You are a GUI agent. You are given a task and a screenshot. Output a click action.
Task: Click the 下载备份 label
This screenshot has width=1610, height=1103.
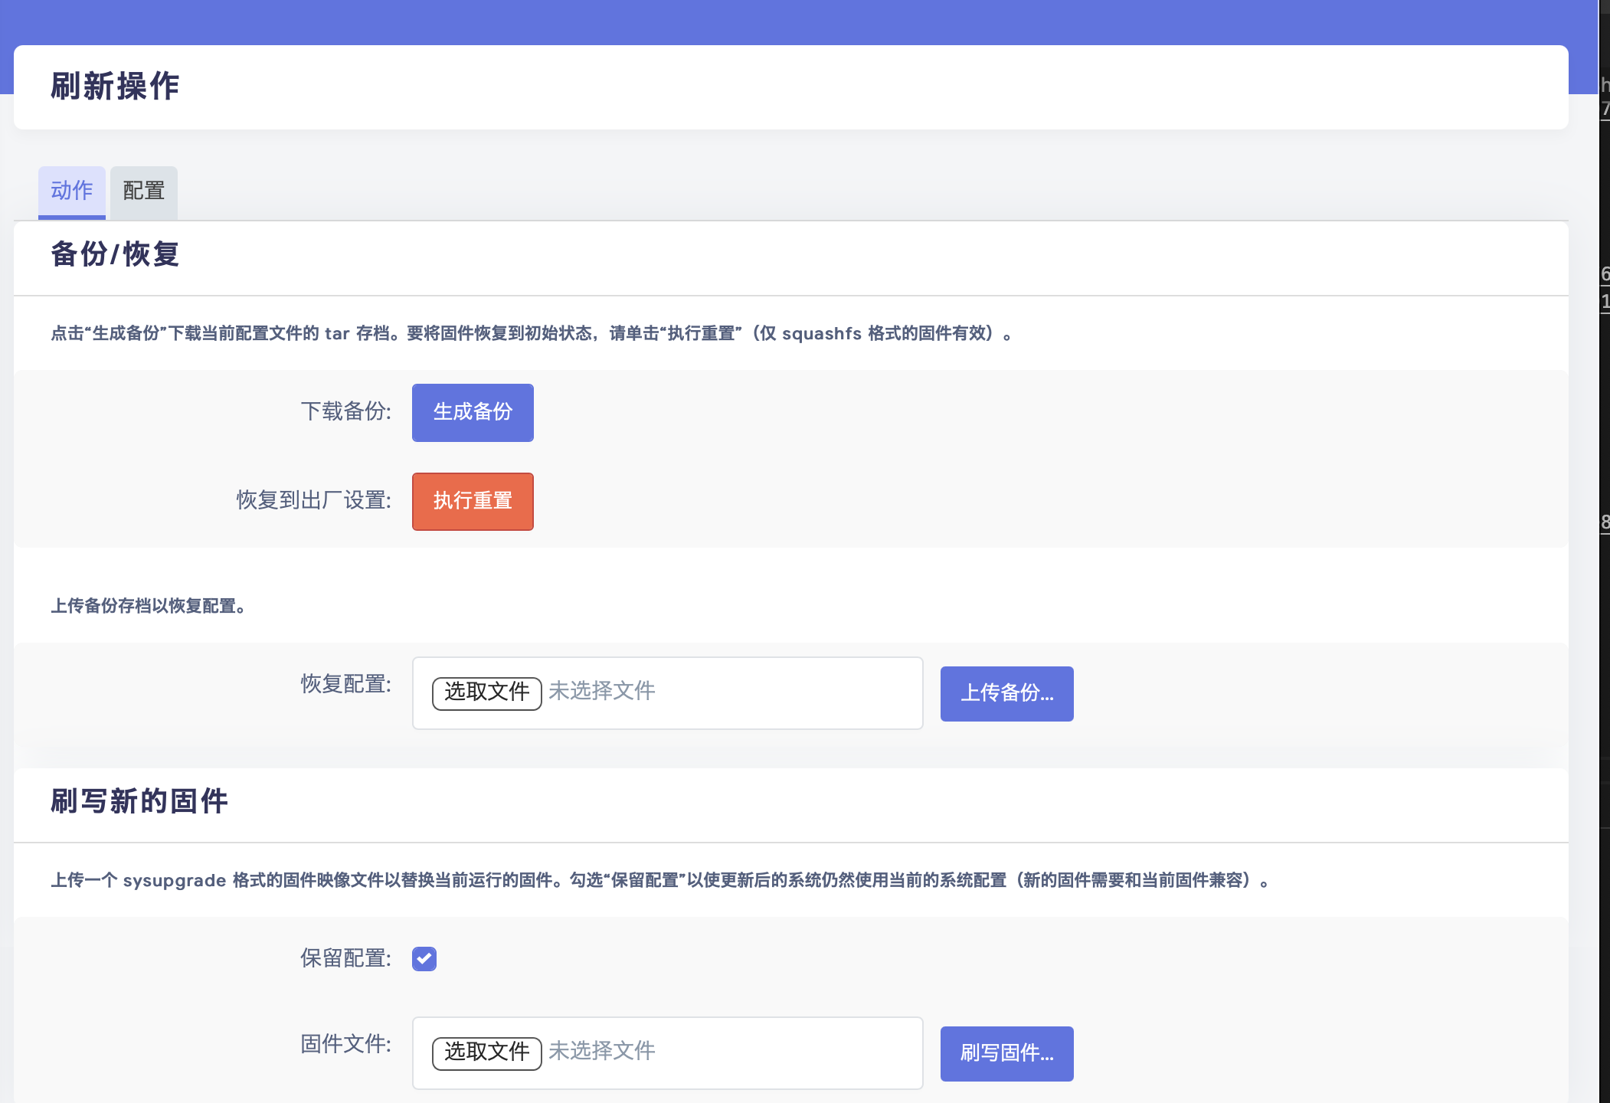tap(345, 412)
